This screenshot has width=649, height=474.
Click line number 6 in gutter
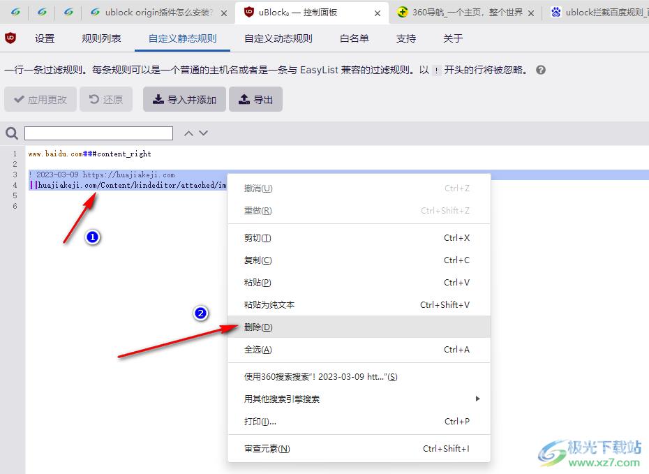[x=15, y=206]
